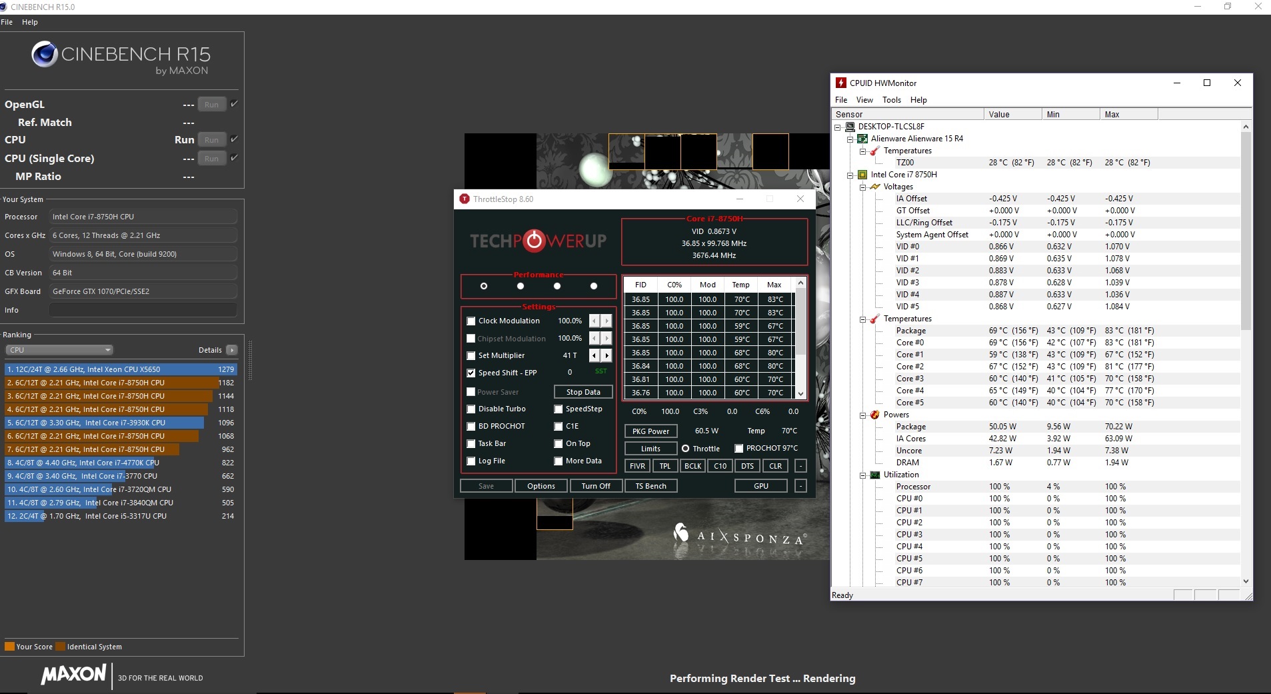Open HWMonitor Tools menu
This screenshot has height=694, width=1271.
892,100
